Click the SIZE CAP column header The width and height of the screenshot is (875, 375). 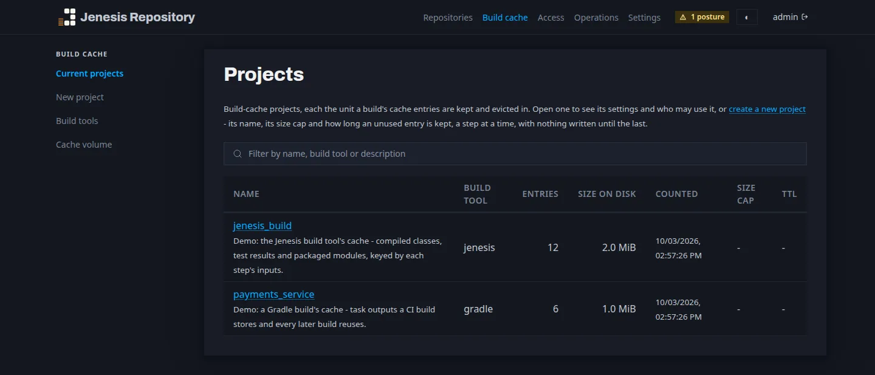[x=746, y=194]
